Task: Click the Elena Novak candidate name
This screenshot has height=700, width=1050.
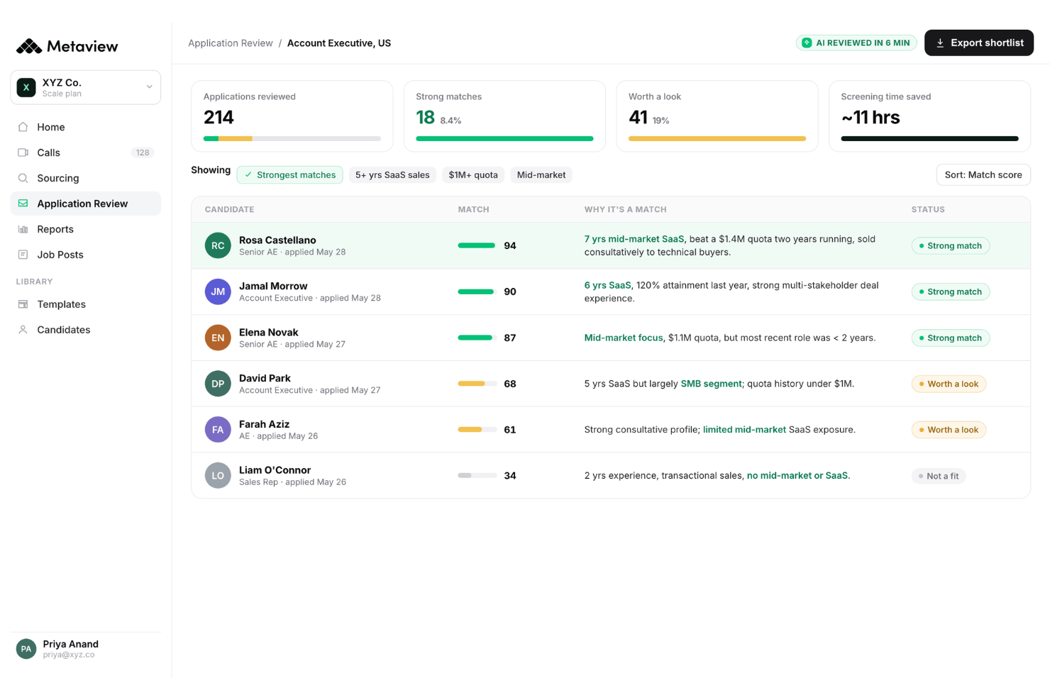Action: point(268,333)
